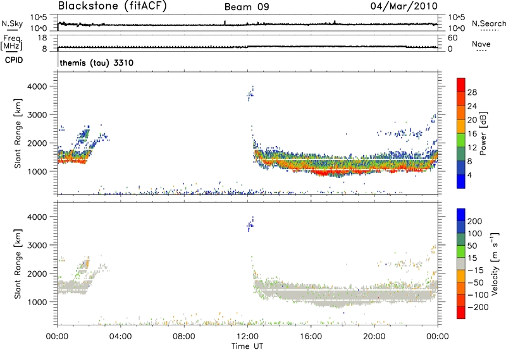Click the Blackstone (fitACF) plot title
The height and width of the screenshot is (350, 506).
112,6
